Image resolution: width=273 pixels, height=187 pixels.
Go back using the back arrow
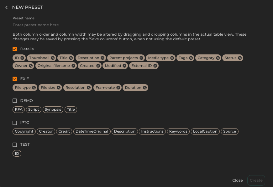point(6,7)
